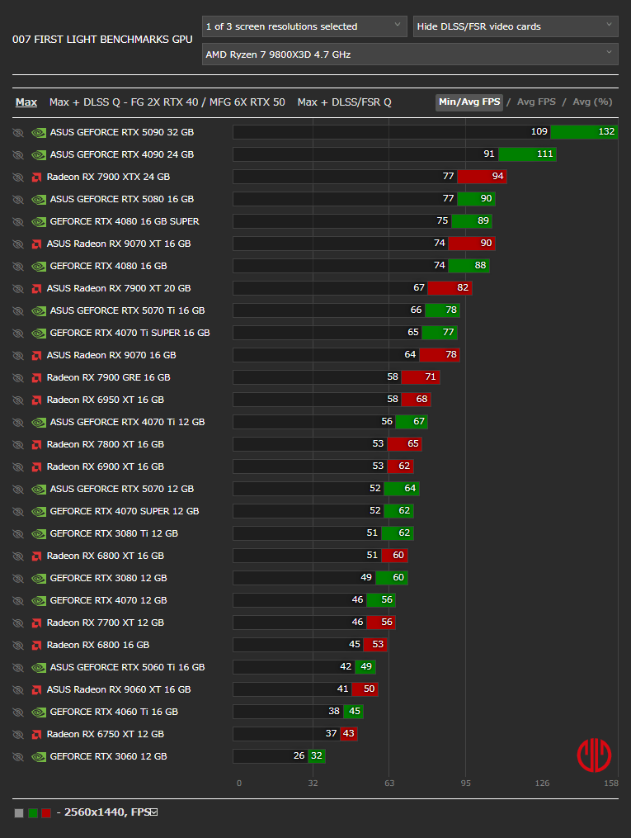This screenshot has width=631, height=838.
Task: Click Radeon RX 7900 XTX 24 GB label
Action: coord(108,177)
